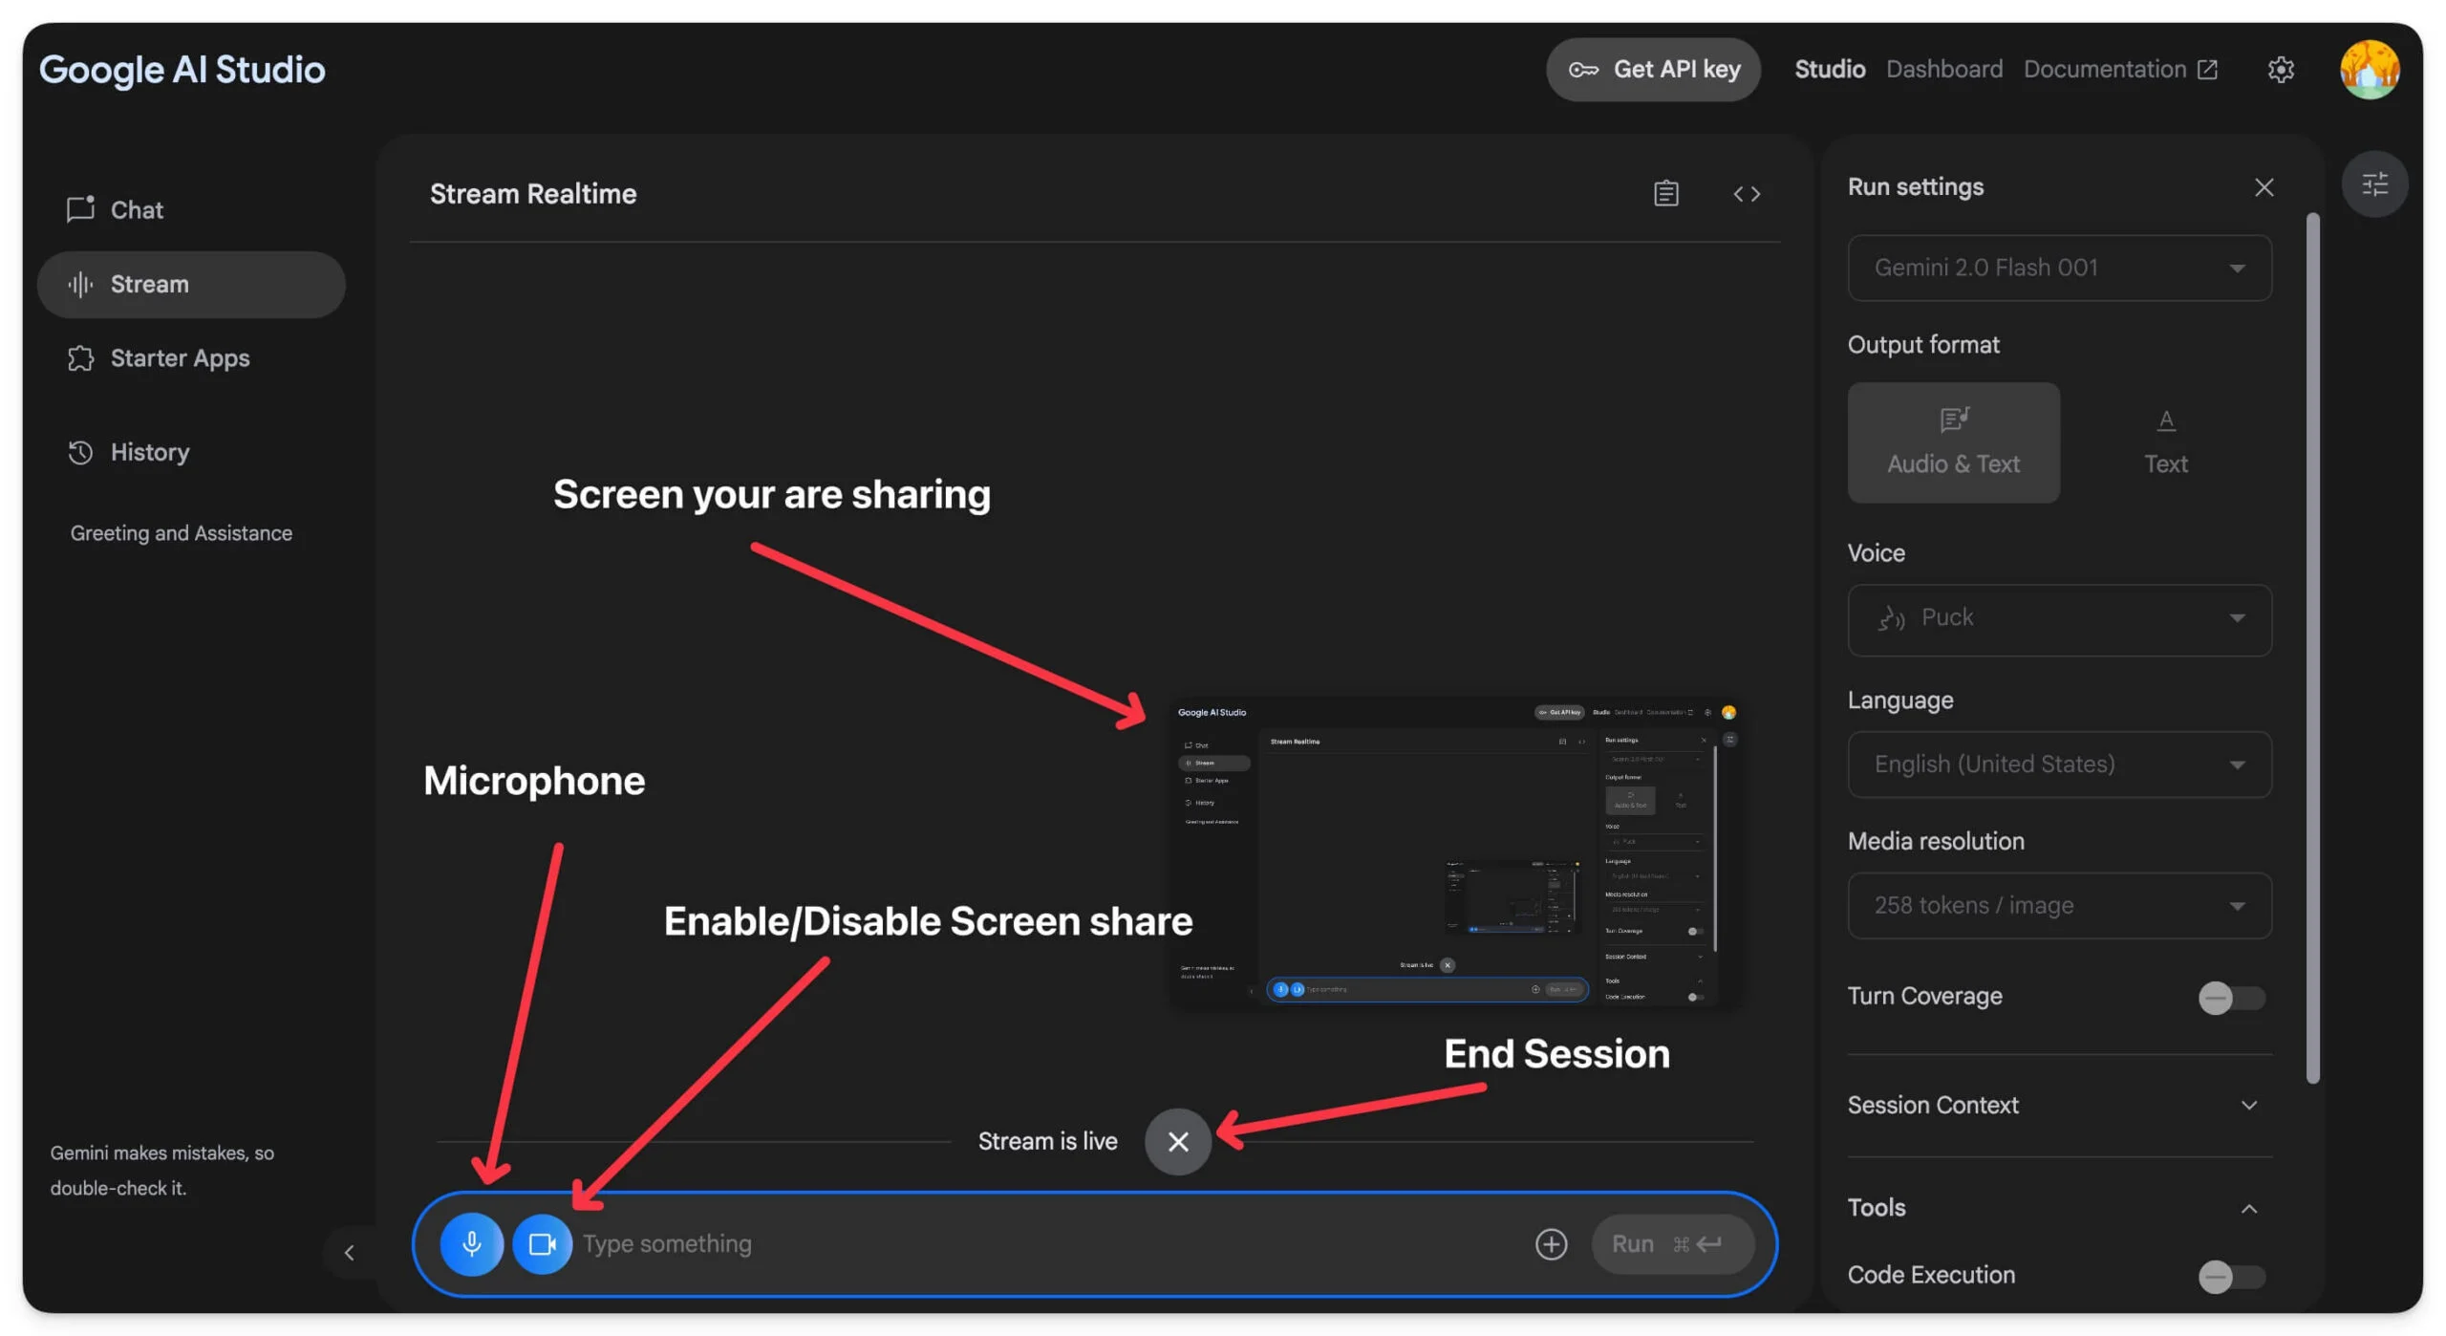This screenshot has height=1336, width=2446.
Task: Open the Studio nav tab
Action: coord(1829,69)
